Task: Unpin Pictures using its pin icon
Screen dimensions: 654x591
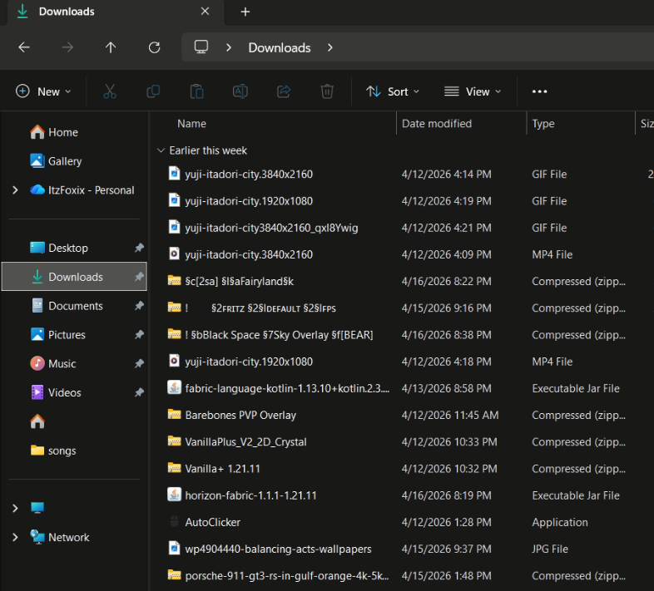Action: click(x=139, y=335)
